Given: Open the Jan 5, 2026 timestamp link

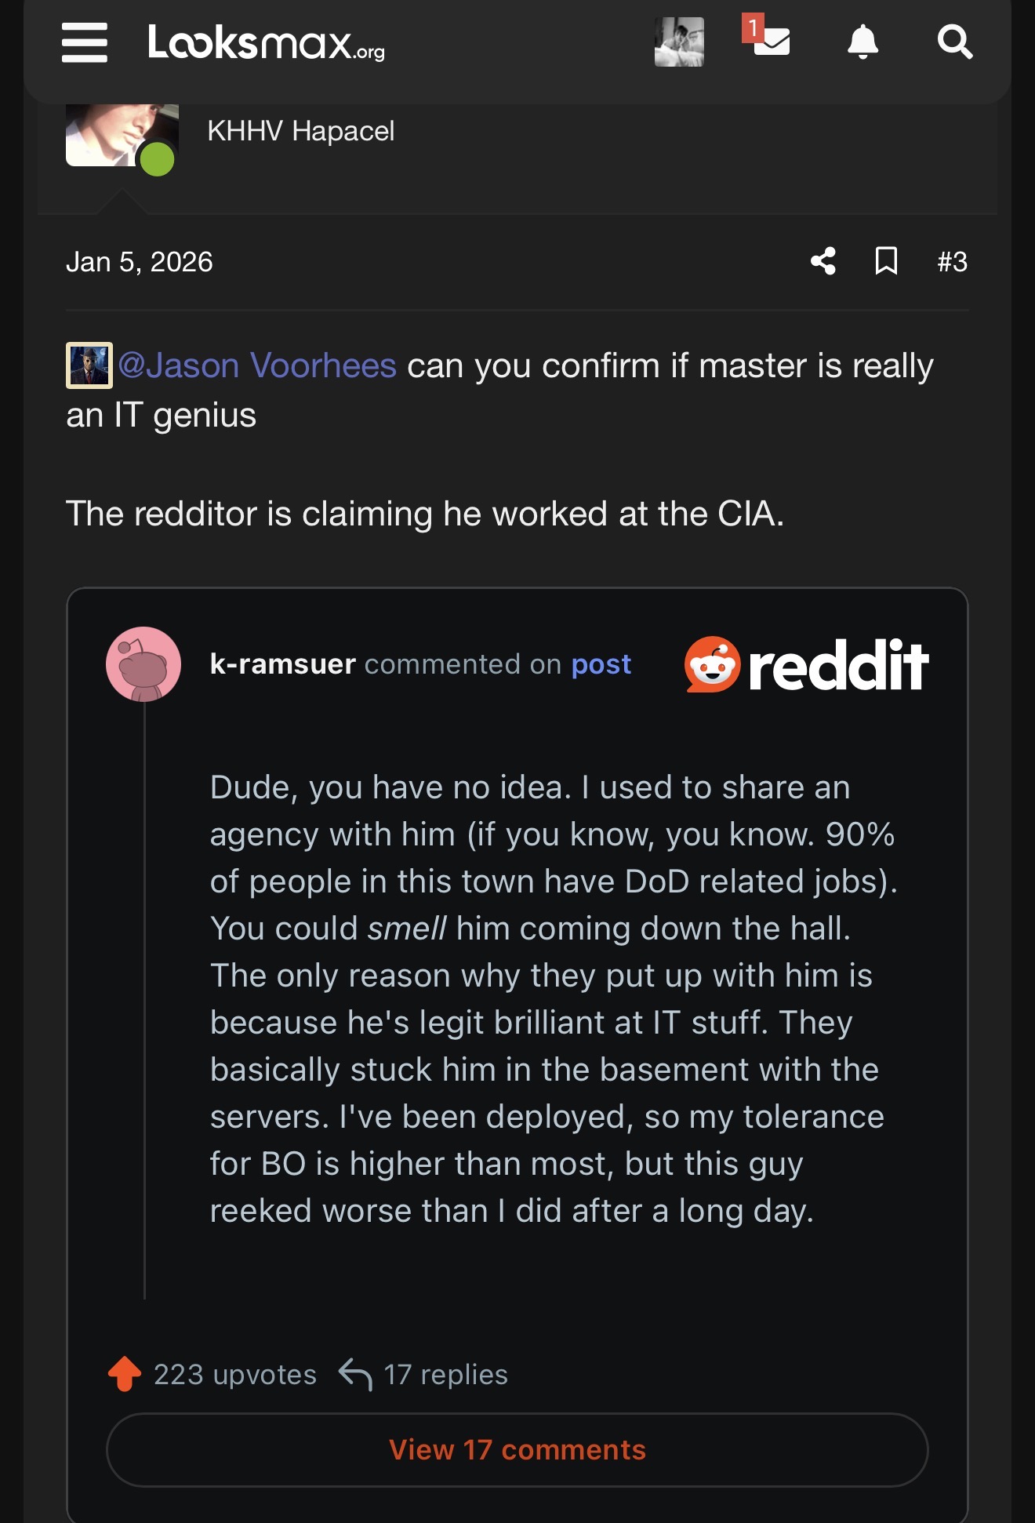Looking at the screenshot, I should click(140, 262).
